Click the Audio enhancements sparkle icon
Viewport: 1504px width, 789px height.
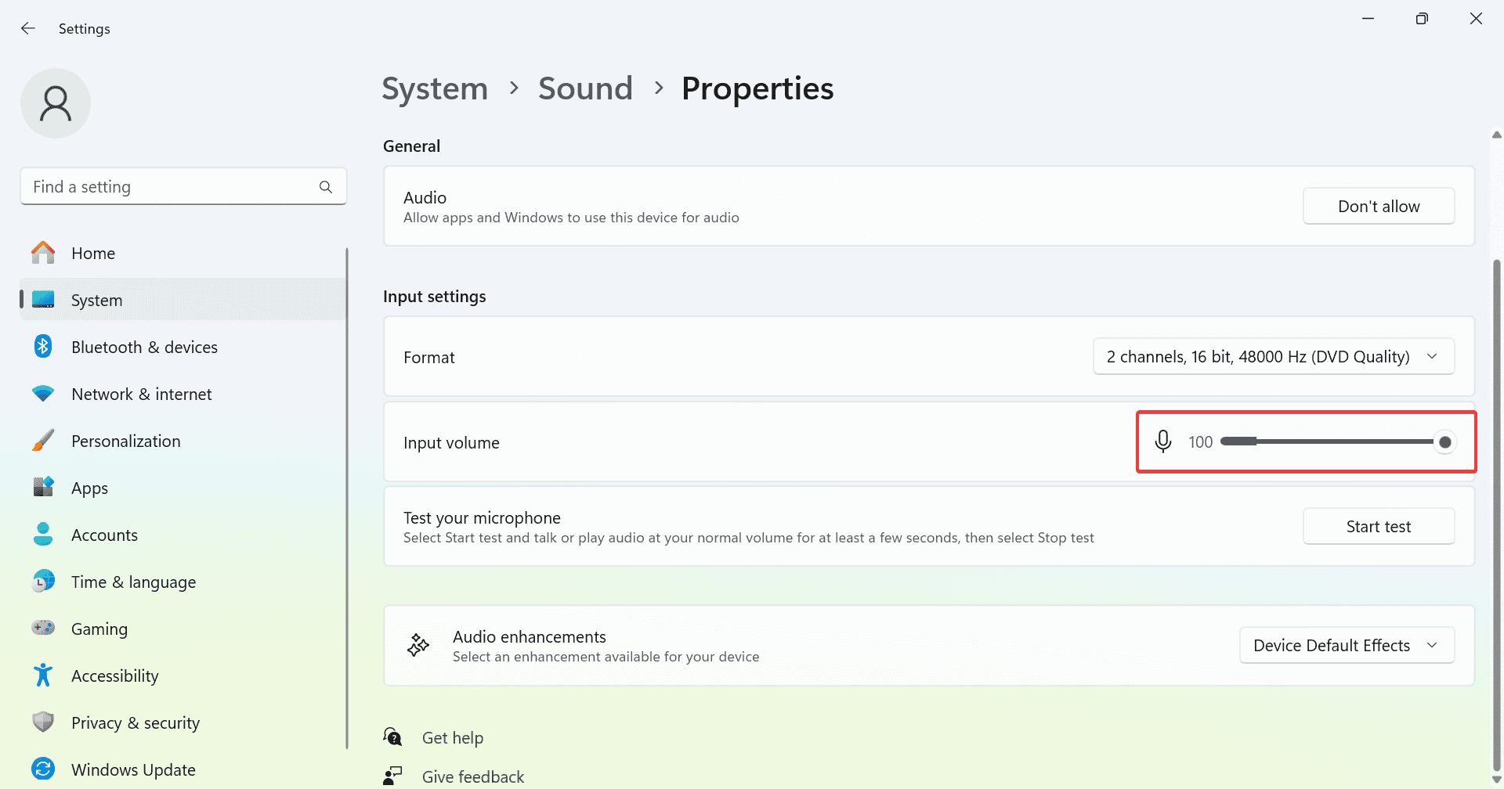[418, 646]
